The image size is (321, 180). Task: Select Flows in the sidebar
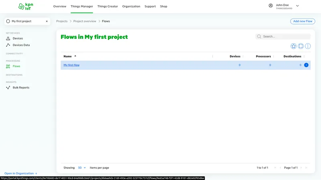pos(16,66)
